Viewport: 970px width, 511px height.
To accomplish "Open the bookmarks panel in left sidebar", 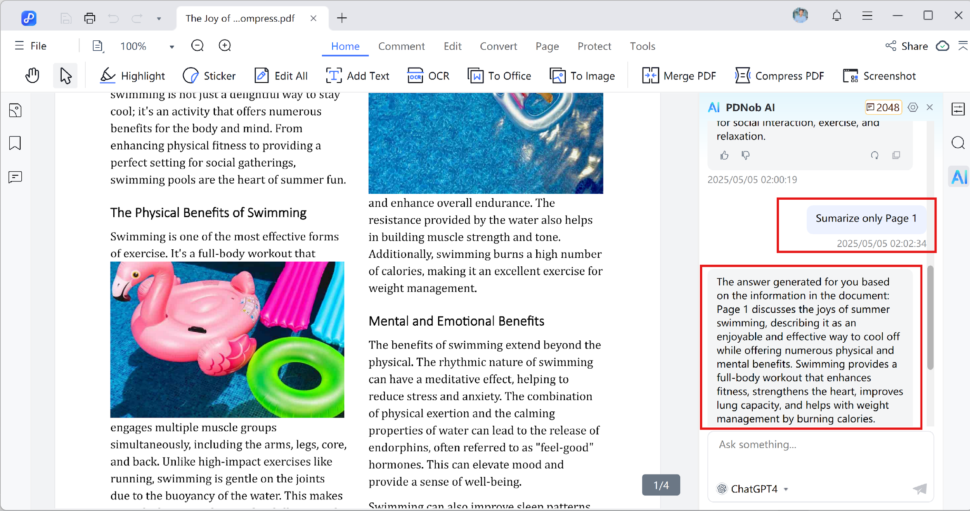I will click(15, 143).
